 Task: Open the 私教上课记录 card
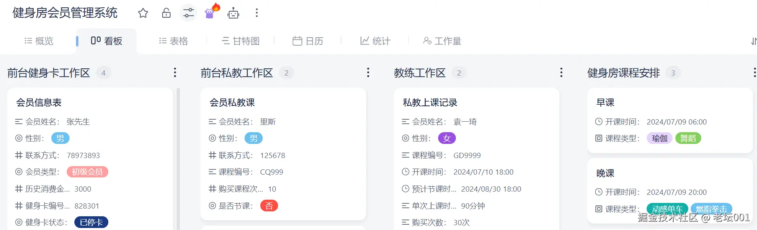pyautogui.click(x=477, y=159)
